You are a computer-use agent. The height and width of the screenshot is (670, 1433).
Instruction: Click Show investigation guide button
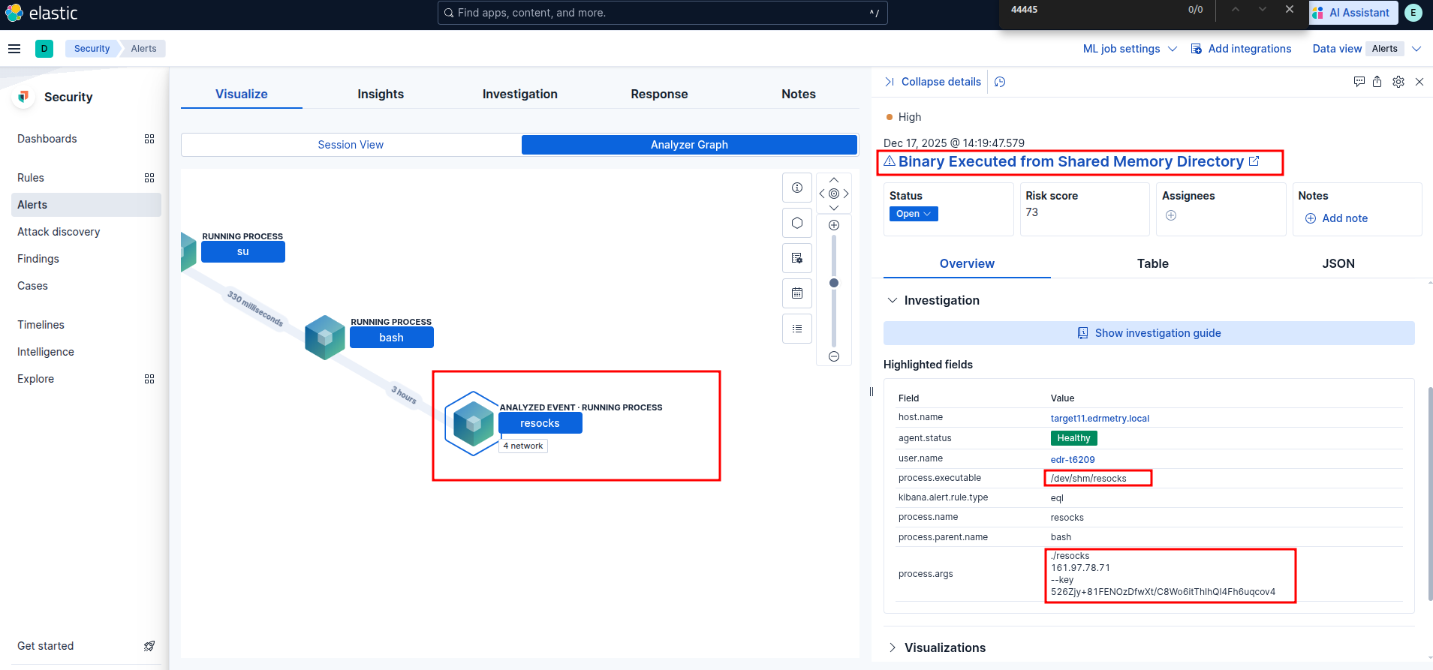click(1149, 333)
